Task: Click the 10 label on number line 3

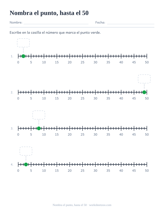Action: (x=44, y=135)
